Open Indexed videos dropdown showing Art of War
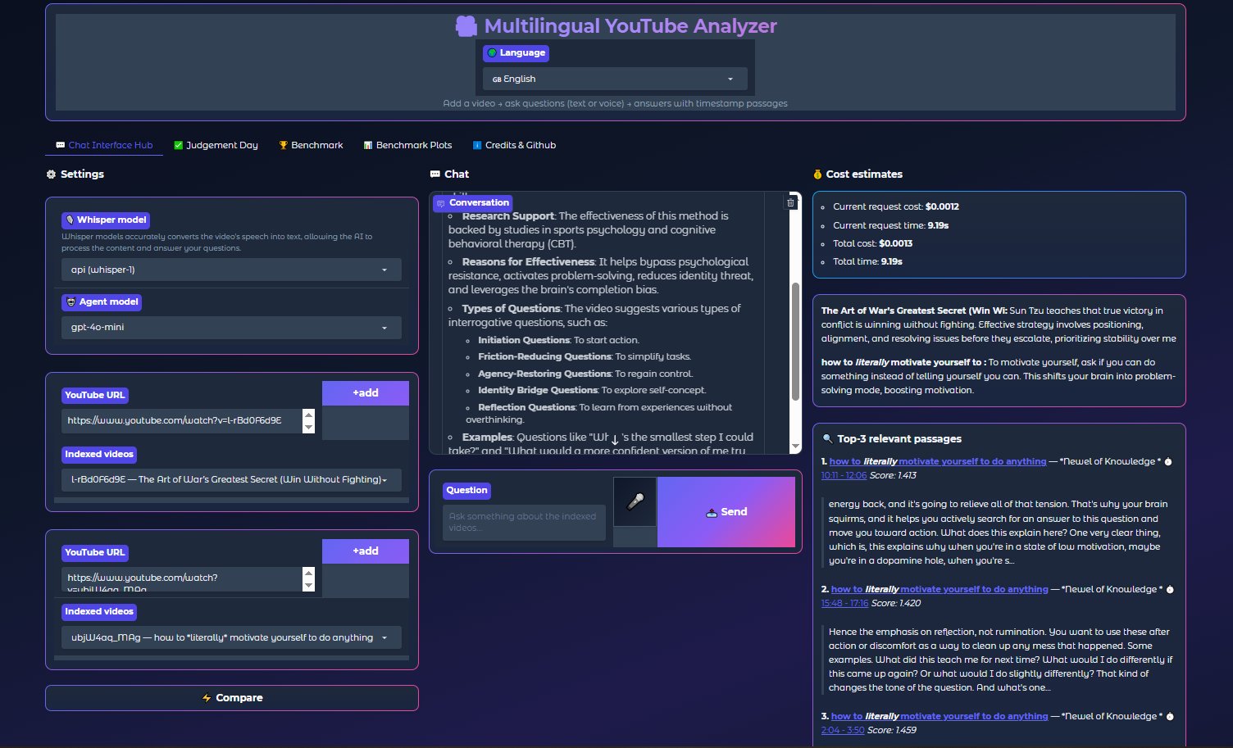Screen dimensions: 1233x748 pos(231,479)
